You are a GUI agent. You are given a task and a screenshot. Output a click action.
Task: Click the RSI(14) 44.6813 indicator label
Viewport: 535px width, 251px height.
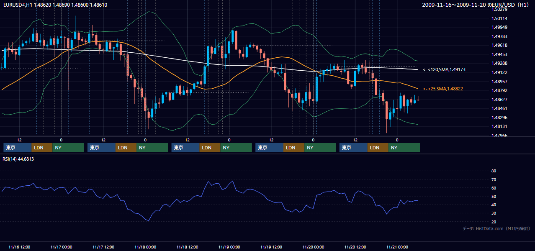[18, 159]
